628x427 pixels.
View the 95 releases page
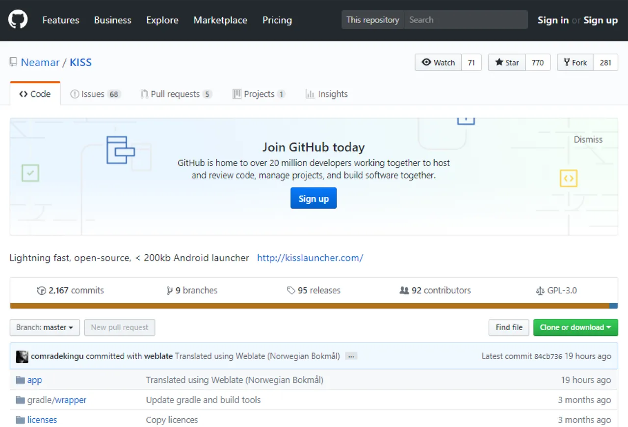(x=314, y=290)
